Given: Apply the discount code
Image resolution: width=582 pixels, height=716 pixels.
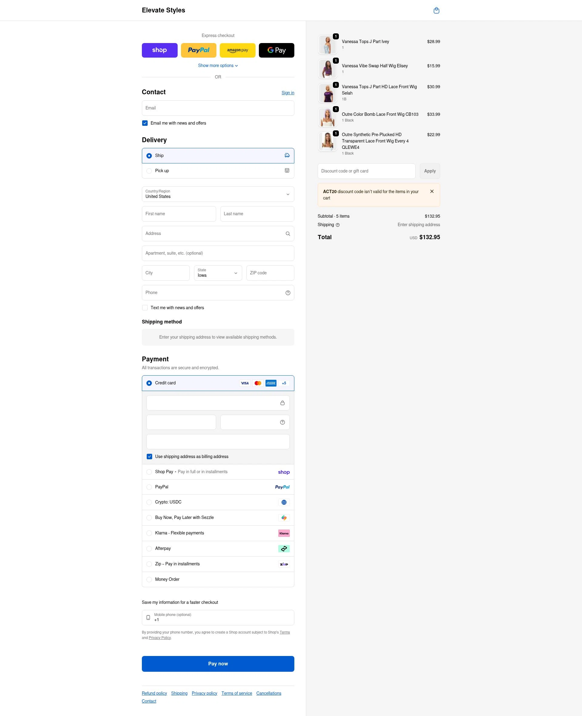Looking at the screenshot, I should coord(430,171).
